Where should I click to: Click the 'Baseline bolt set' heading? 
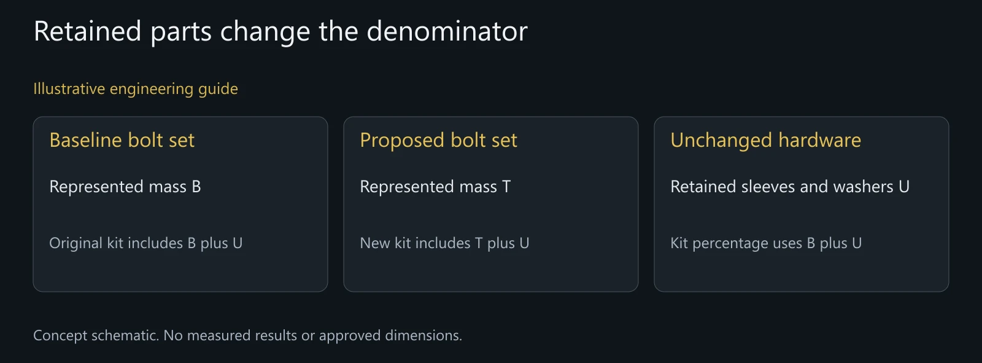[x=122, y=140]
